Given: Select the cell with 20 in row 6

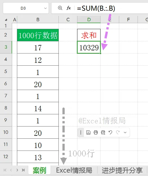Looking at the screenshot, I should (38, 84).
